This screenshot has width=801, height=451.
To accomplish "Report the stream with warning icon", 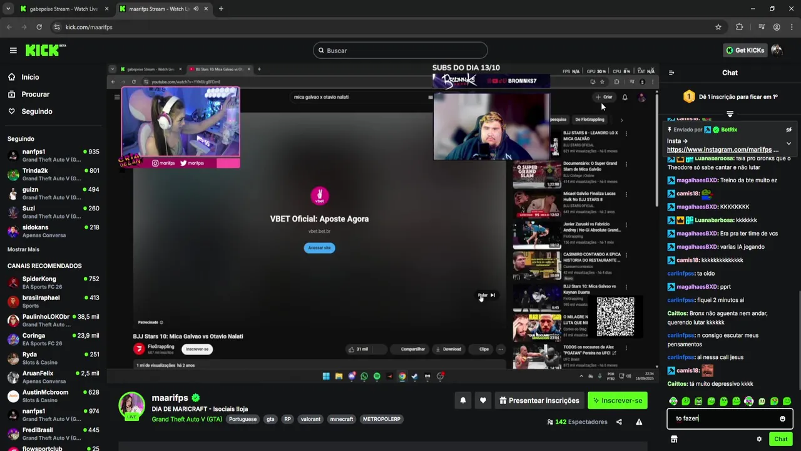I will pos(639,422).
